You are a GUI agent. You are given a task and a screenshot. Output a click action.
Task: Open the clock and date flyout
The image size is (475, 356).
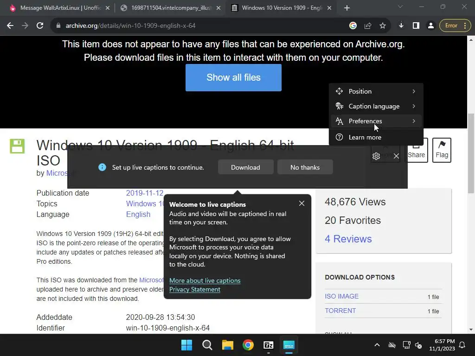tap(442, 345)
